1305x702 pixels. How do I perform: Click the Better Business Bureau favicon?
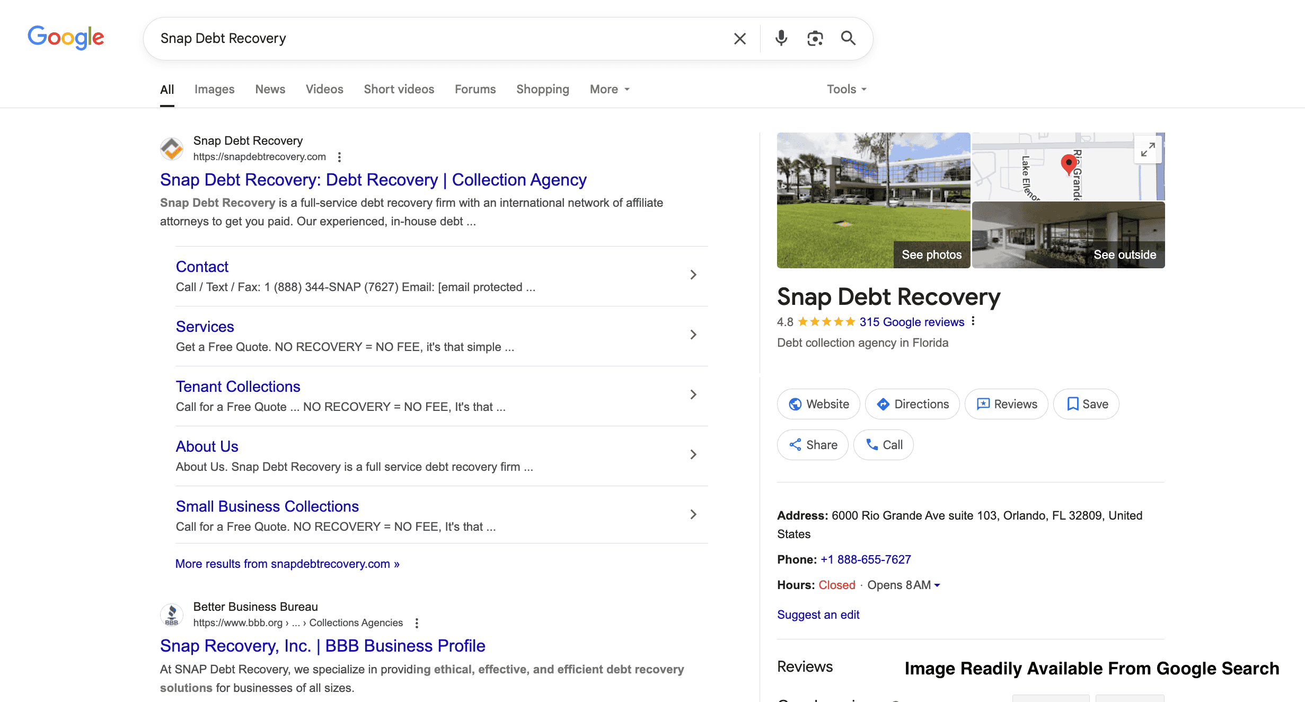click(172, 615)
